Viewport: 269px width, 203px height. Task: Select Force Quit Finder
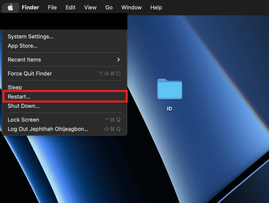click(x=30, y=73)
